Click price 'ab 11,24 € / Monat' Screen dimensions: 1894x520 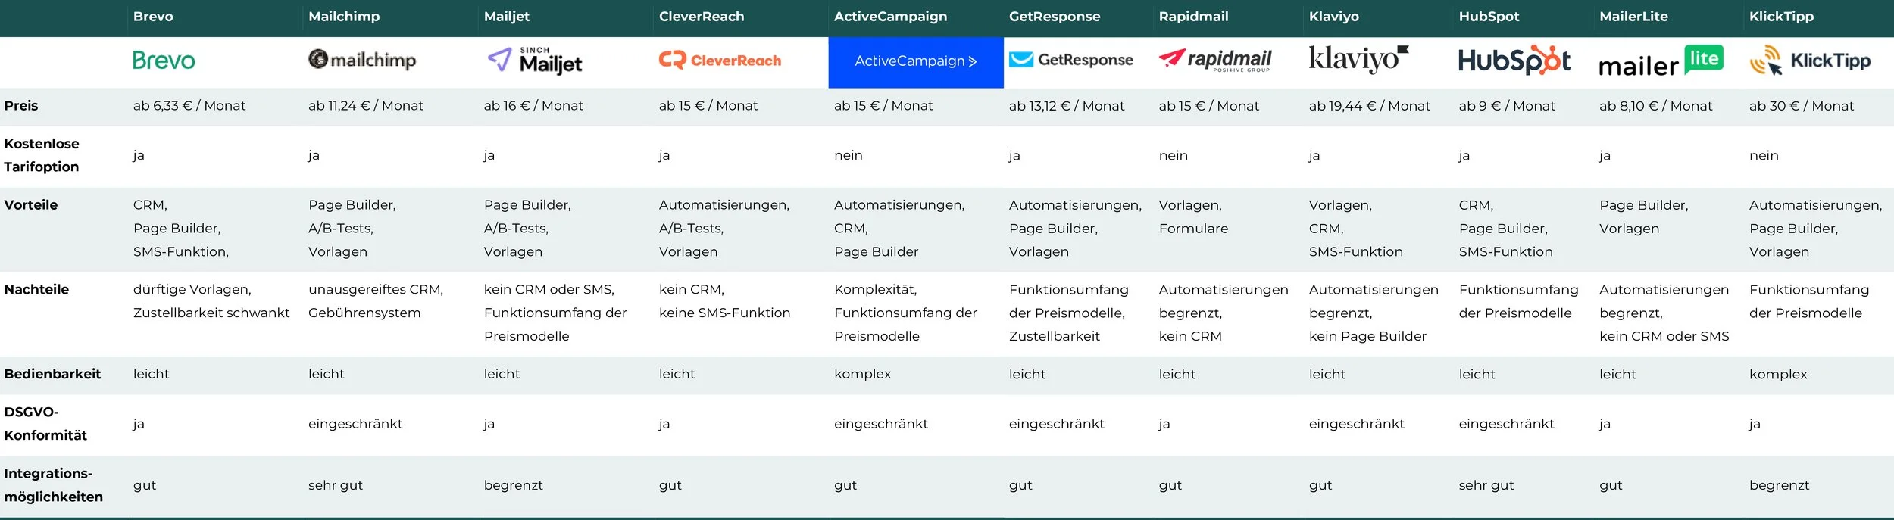point(366,106)
